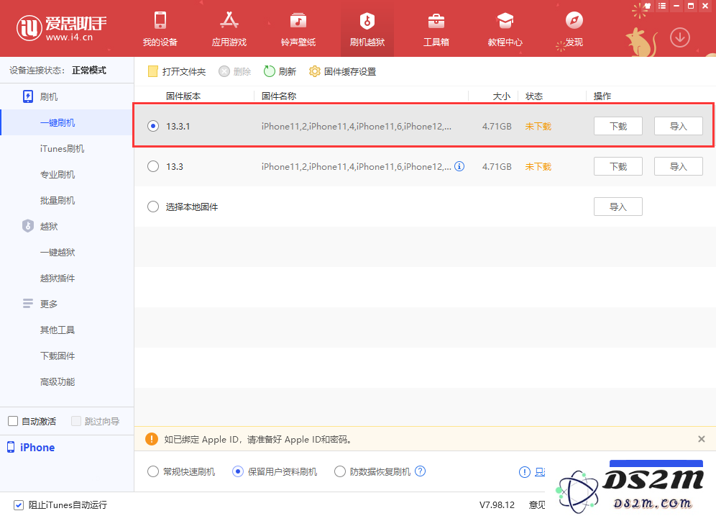Open download manager arrow icon
Image resolution: width=716 pixels, height=516 pixels.
[x=680, y=37]
